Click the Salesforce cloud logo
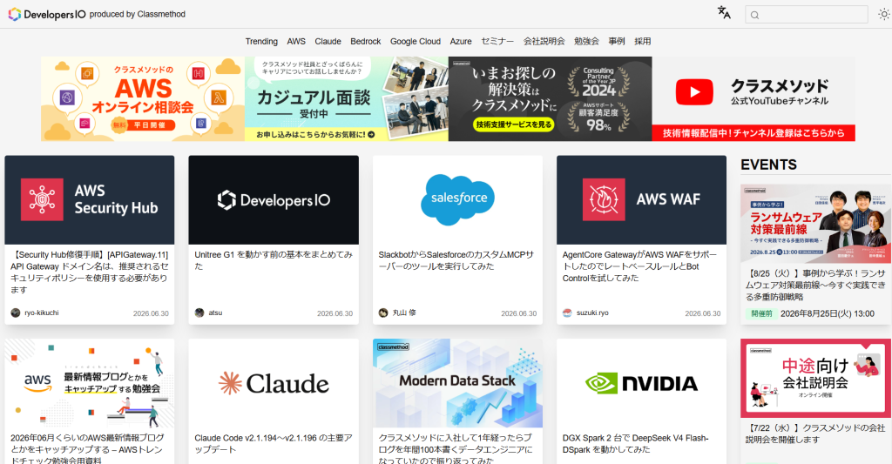 tap(458, 198)
